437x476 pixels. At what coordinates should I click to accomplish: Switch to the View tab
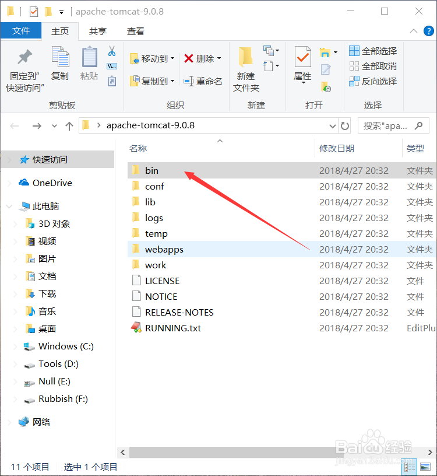[x=136, y=32]
